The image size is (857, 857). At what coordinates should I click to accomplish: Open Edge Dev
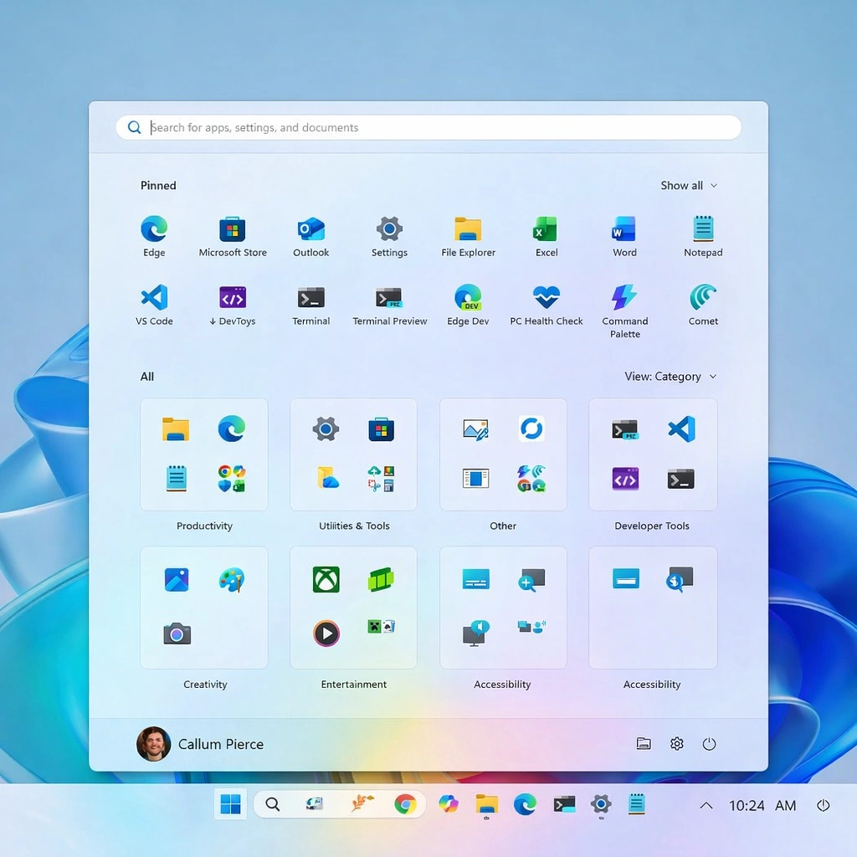point(467,303)
